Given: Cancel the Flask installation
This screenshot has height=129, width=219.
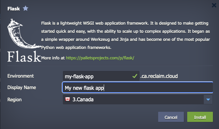Looking at the screenshot, I should (171, 117).
